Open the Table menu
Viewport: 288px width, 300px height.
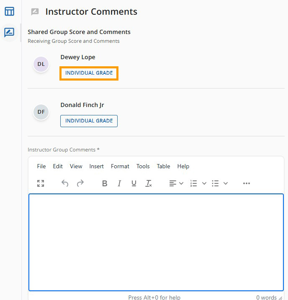pyautogui.click(x=163, y=166)
